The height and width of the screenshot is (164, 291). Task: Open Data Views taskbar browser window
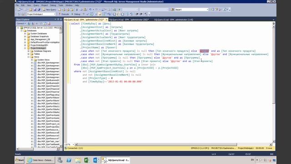click(40, 160)
